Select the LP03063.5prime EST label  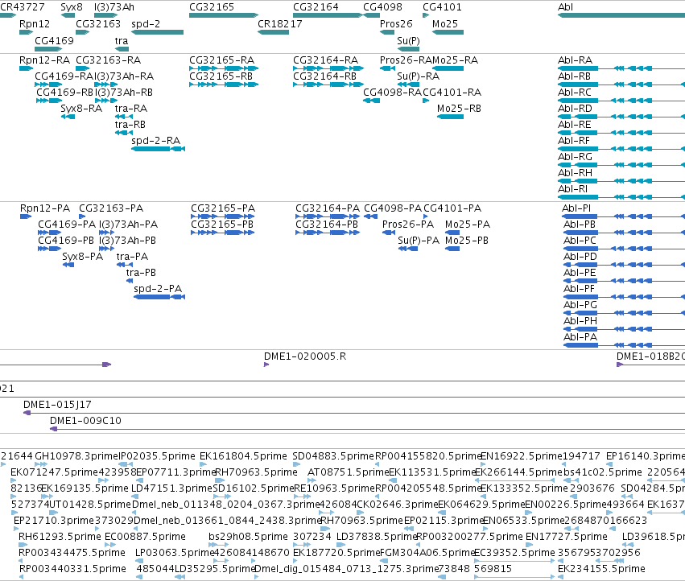coord(175,553)
